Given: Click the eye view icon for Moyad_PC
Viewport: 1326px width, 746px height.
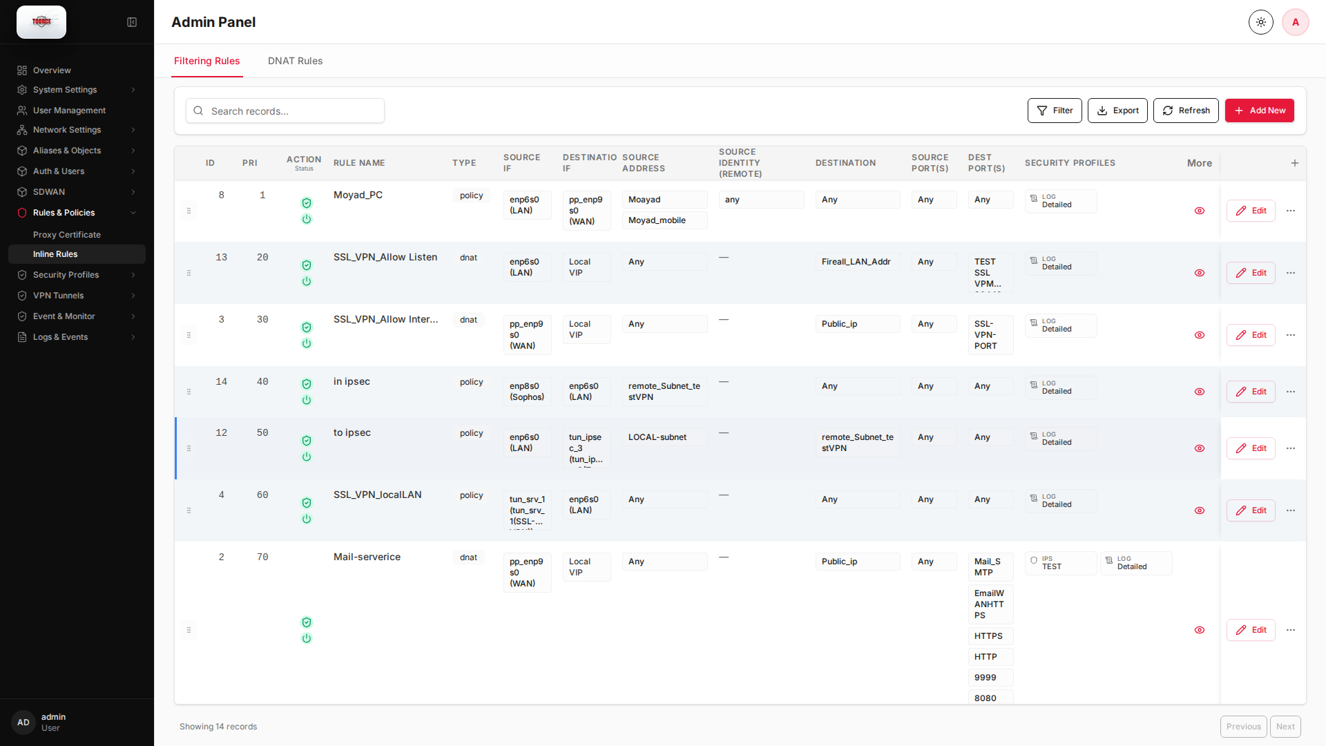Looking at the screenshot, I should pos(1200,211).
